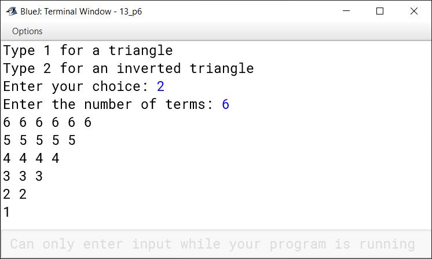The image size is (432, 259).
Task: Click the output row of fives
Action: 39,140
